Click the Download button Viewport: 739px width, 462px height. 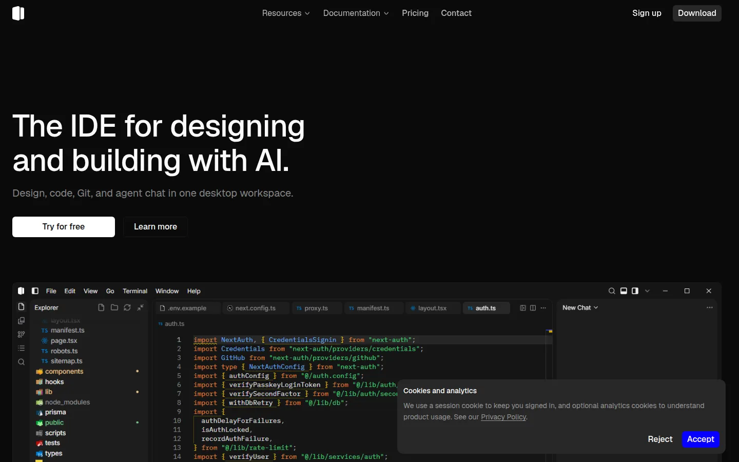697,13
